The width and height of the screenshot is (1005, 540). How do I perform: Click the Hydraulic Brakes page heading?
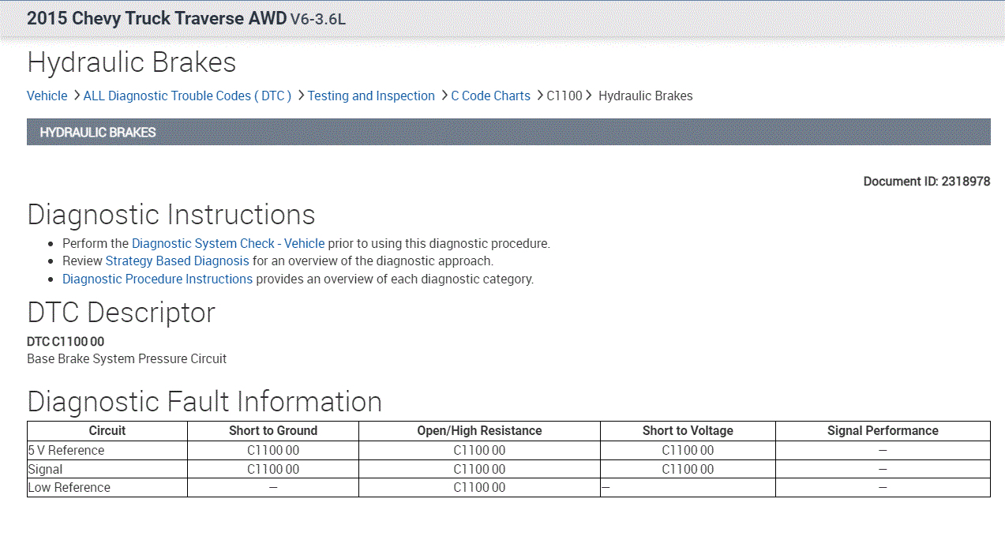click(132, 62)
